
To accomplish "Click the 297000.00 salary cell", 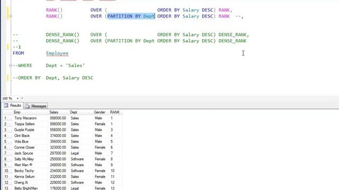I will point(58,153).
